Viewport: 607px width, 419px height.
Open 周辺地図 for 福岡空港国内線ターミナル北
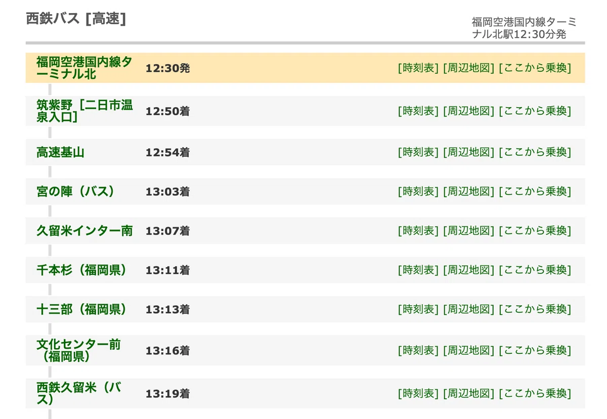pyautogui.click(x=468, y=68)
